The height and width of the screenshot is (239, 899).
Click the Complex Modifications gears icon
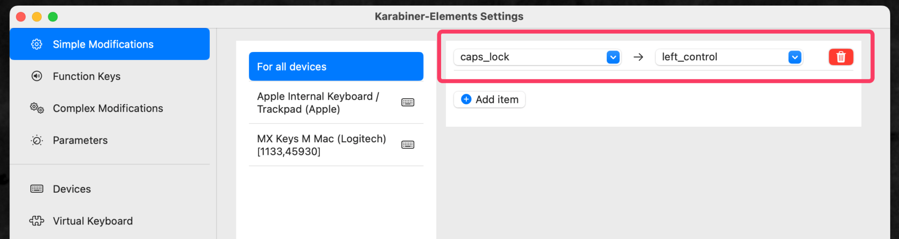[x=37, y=109]
